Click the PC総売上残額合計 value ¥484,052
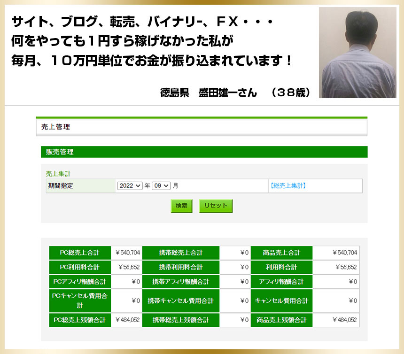The height and width of the screenshot is (354, 404). tap(127, 320)
